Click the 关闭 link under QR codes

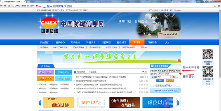click(x=208, y=84)
